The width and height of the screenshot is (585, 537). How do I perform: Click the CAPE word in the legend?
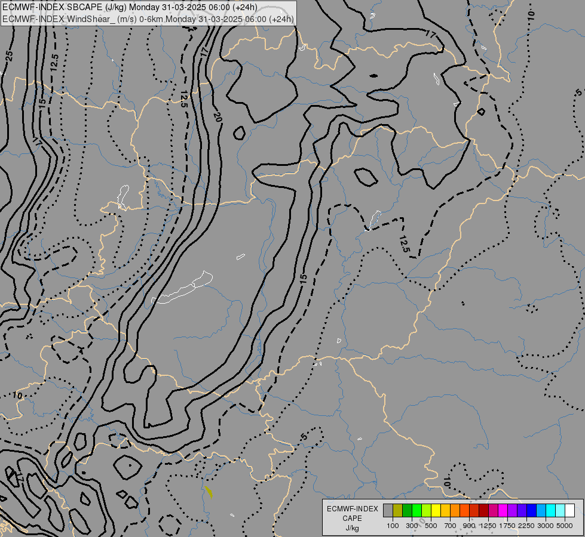tap(352, 519)
